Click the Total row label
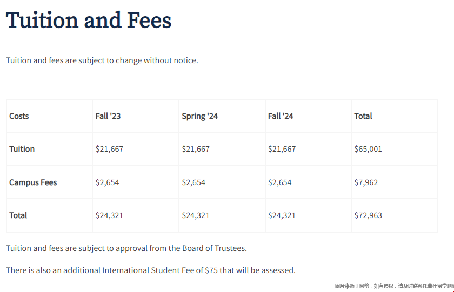Viewport: 454px width, 292px height. (x=18, y=215)
